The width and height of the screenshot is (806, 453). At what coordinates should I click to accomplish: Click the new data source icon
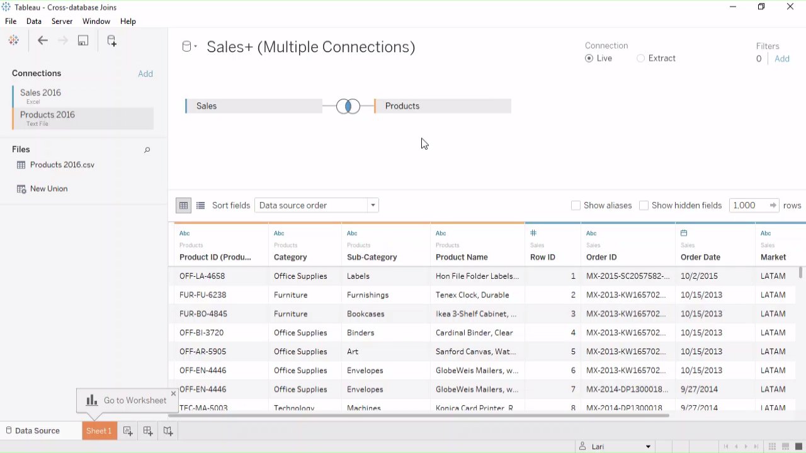pos(111,41)
